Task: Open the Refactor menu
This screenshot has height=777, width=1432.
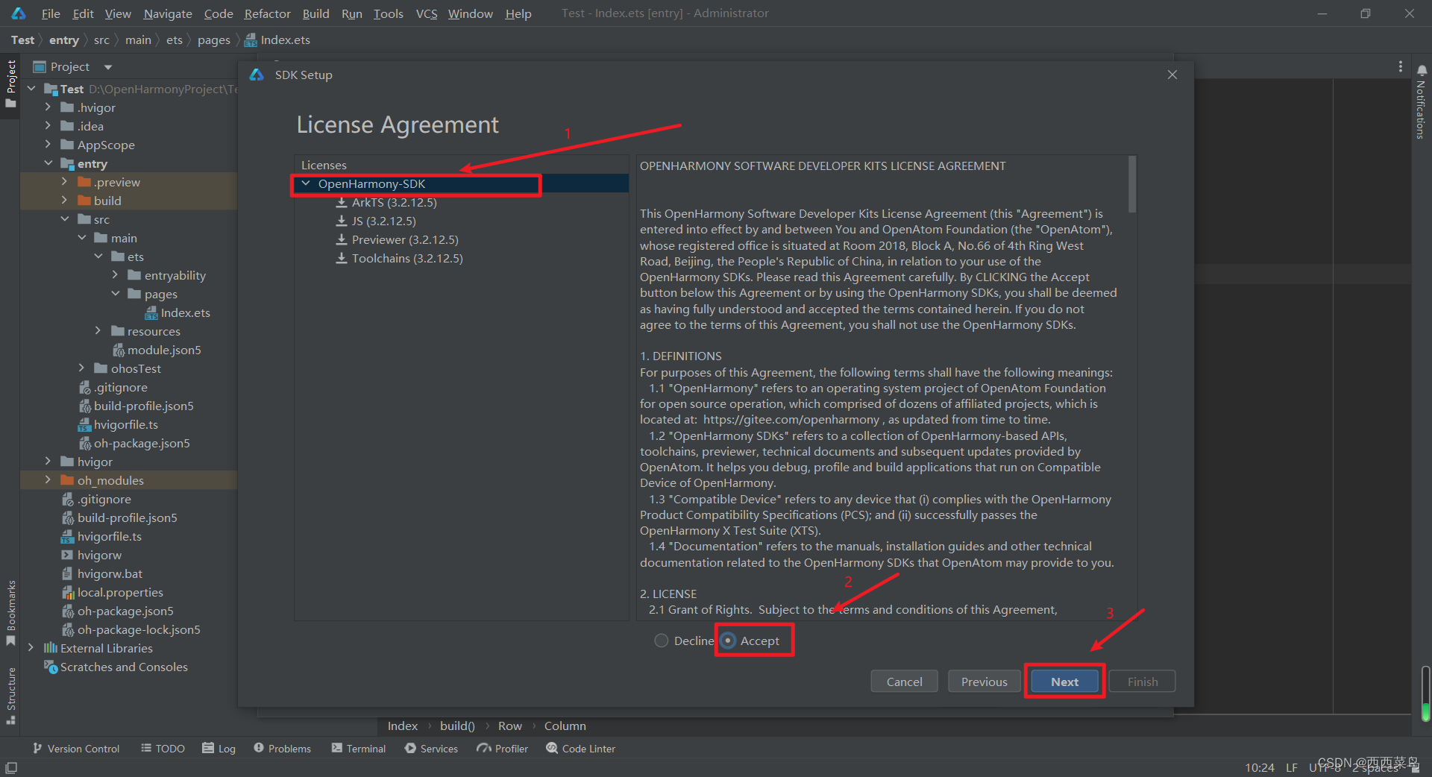Action: click(267, 13)
